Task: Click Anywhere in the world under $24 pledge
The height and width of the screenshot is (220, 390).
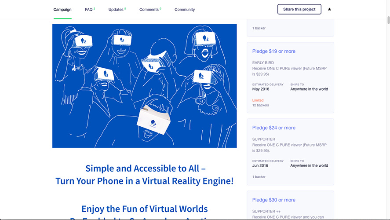Action: 309,165
